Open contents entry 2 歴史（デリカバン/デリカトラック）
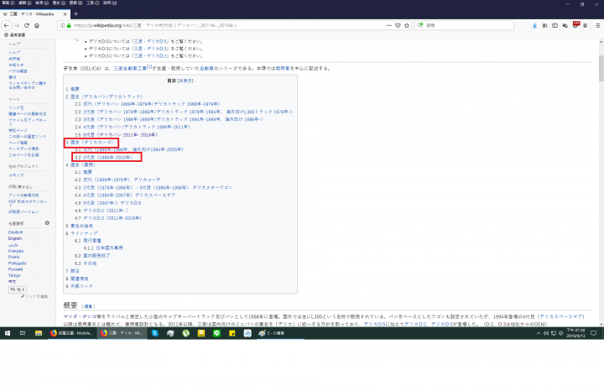Screen dimensions: 604x391 point(104,96)
